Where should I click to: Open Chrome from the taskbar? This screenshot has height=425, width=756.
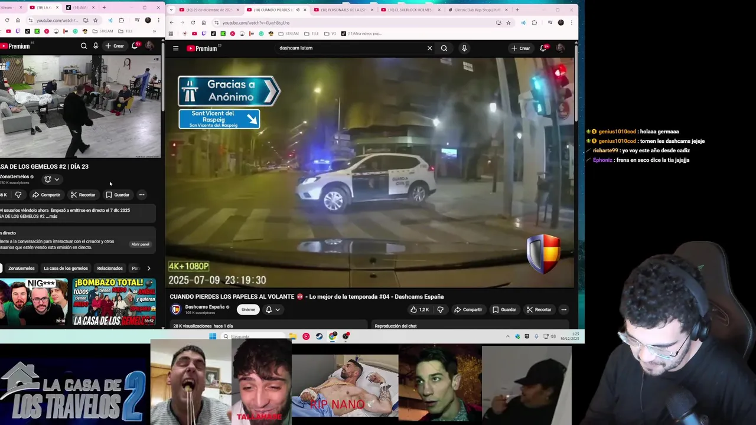333,336
